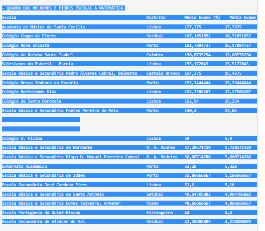Click Escola Secundária José Cardoso Pires
This screenshot has width=265, height=231.
[45, 185]
